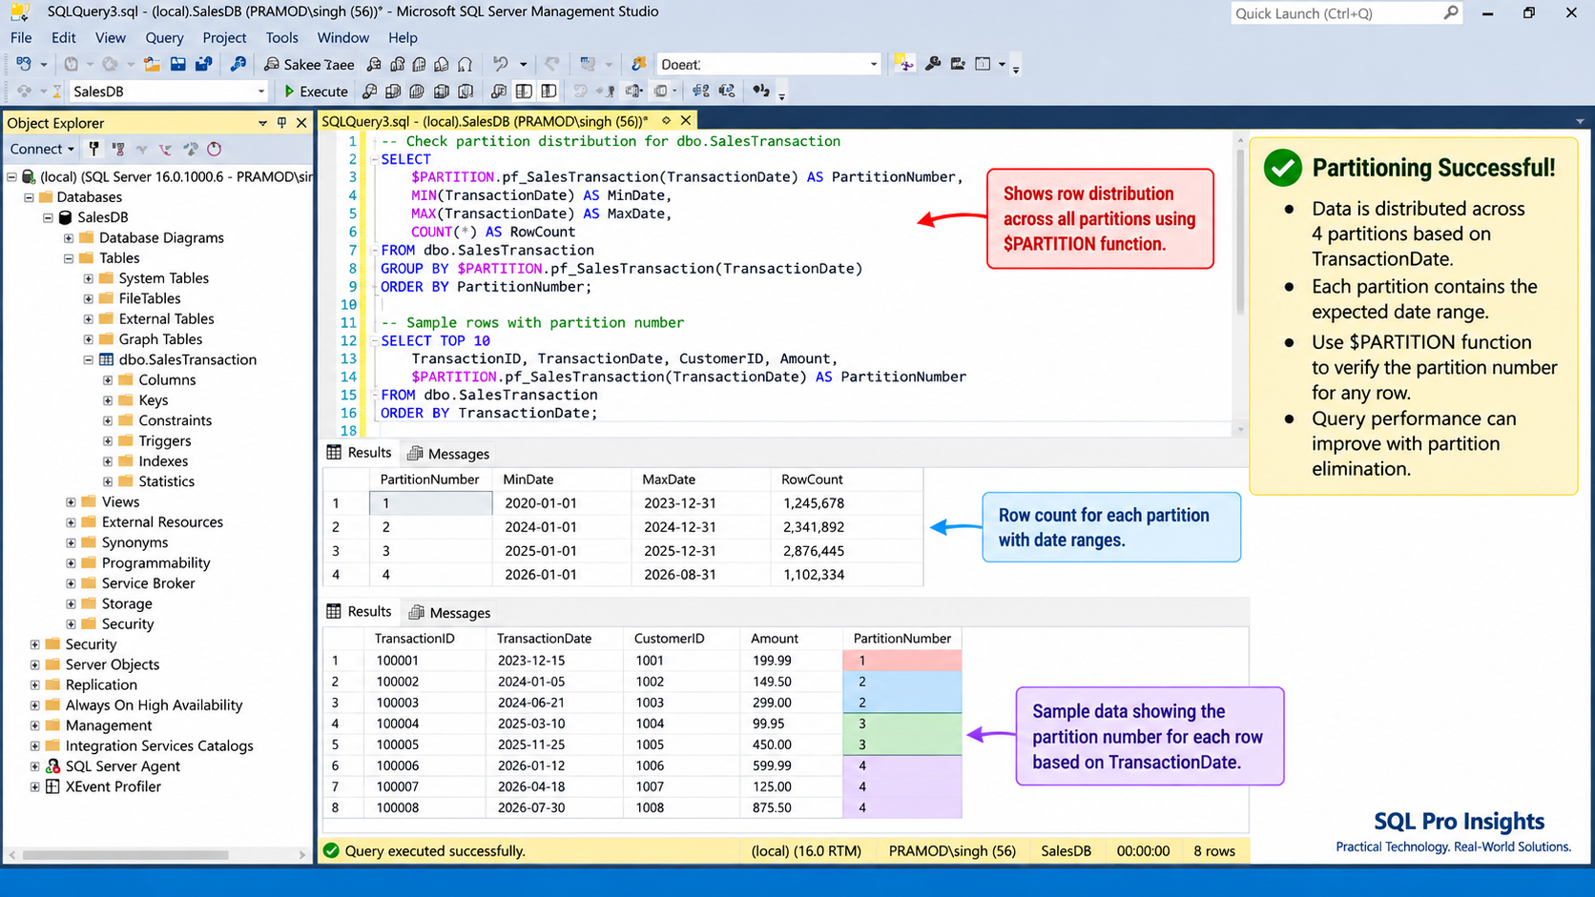Close the Object Explorer panel

(x=301, y=123)
